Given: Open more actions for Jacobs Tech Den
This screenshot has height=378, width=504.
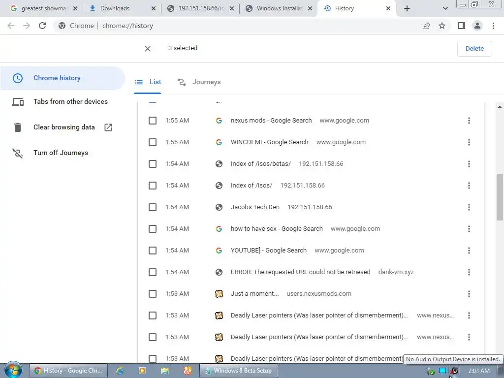Looking at the screenshot, I should click(469, 207).
